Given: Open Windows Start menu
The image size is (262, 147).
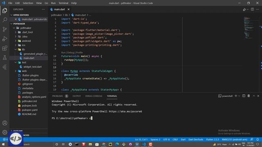Looking at the screenshot, I should pyautogui.click(x=3, y=144).
